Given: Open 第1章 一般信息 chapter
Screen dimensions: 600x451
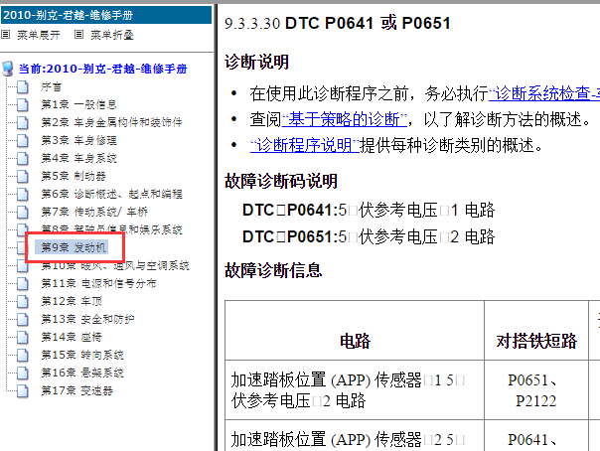Looking at the screenshot, I should (x=78, y=104).
